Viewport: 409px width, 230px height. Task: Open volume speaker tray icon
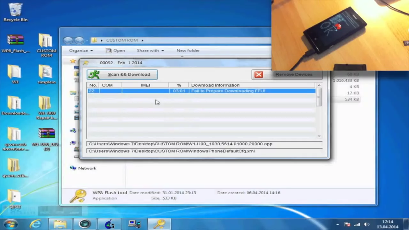click(x=367, y=225)
